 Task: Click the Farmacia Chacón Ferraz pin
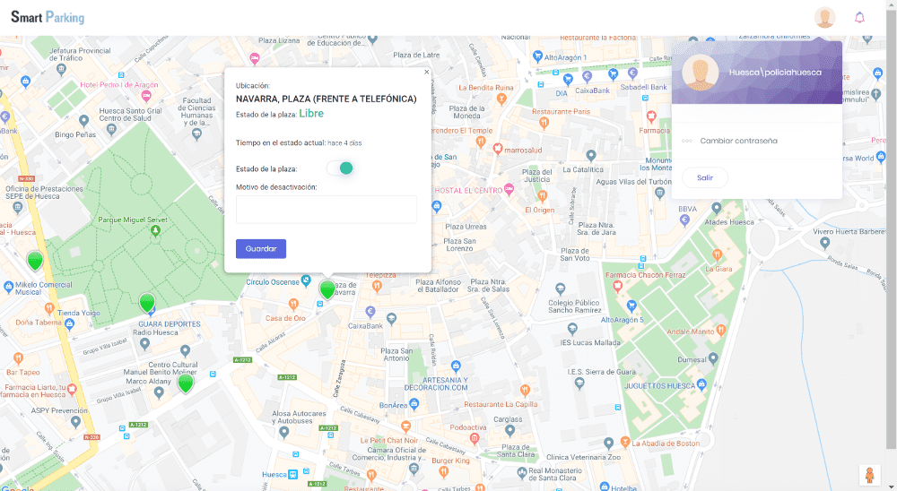[617, 287]
